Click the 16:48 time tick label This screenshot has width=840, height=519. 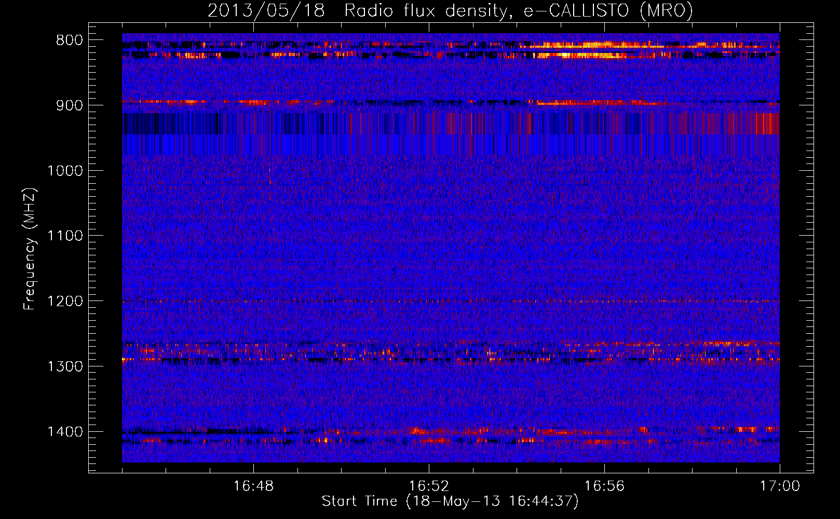253,486
